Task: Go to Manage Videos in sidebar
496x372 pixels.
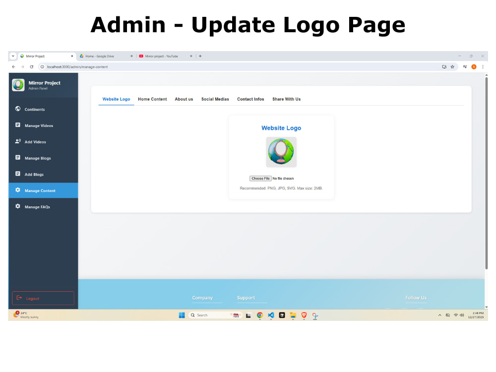Action: tap(43, 125)
